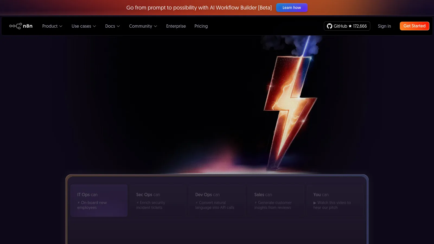Go to the Enterprise page
Screen dimensions: 434x244
tap(176, 26)
